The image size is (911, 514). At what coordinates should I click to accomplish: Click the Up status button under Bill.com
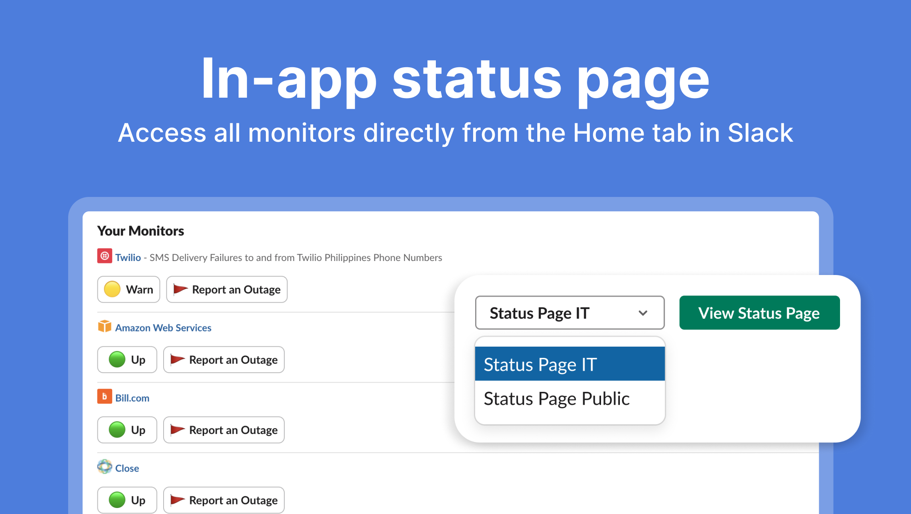pyautogui.click(x=127, y=430)
